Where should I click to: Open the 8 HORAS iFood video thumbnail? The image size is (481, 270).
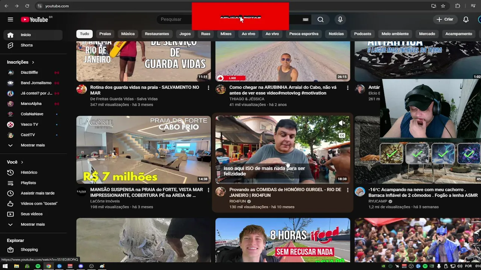(x=283, y=240)
